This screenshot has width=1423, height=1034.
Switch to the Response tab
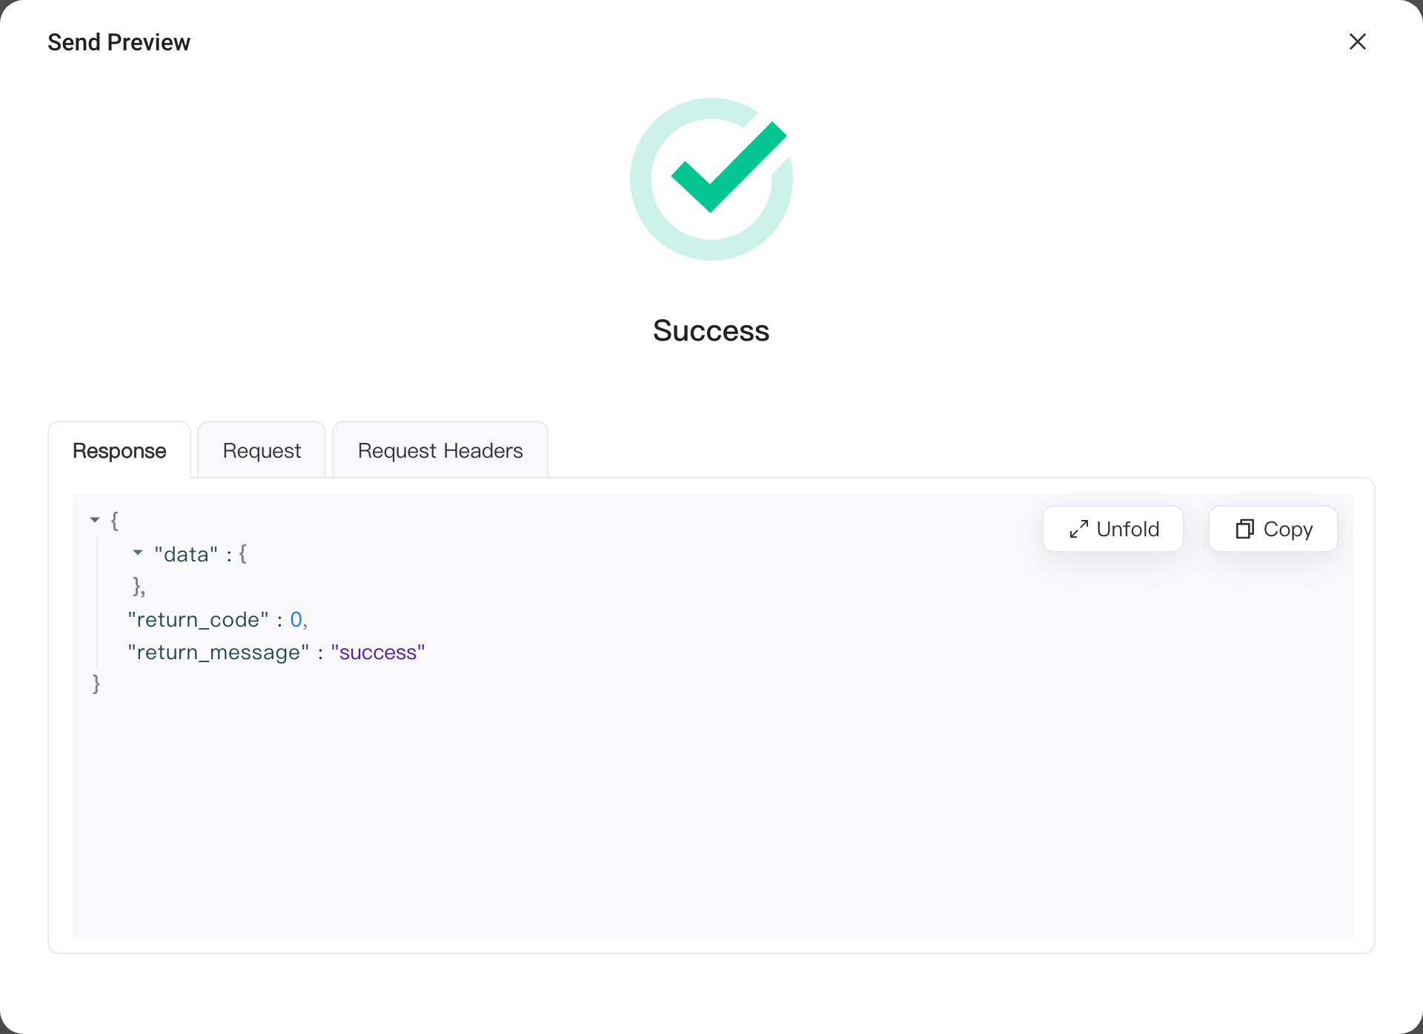(119, 450)
